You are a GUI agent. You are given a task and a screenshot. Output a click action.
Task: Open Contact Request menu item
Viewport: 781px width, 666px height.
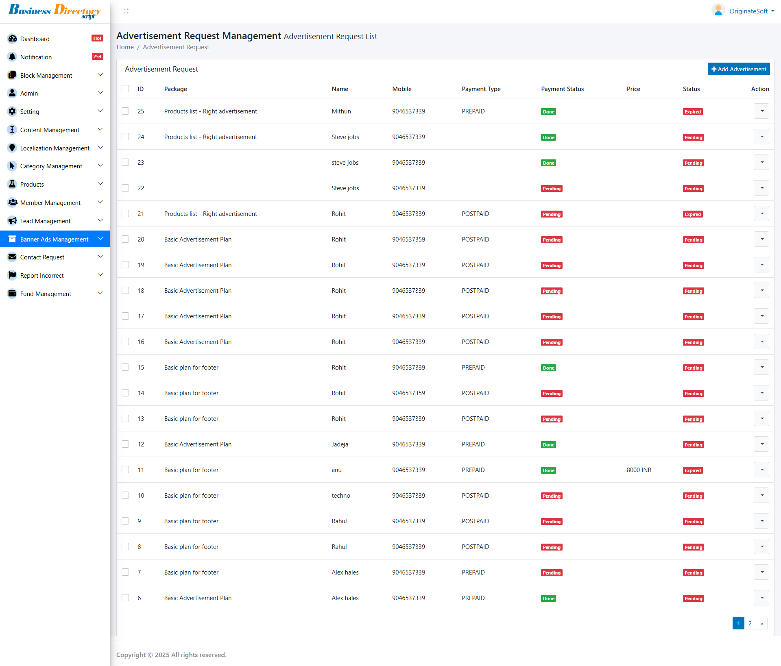coord(42,257)
